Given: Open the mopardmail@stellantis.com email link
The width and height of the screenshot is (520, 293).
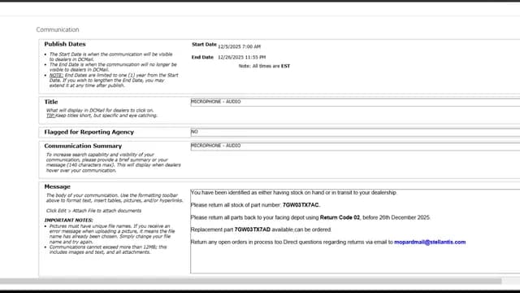Looking at the screenshot, I should 430,243.
